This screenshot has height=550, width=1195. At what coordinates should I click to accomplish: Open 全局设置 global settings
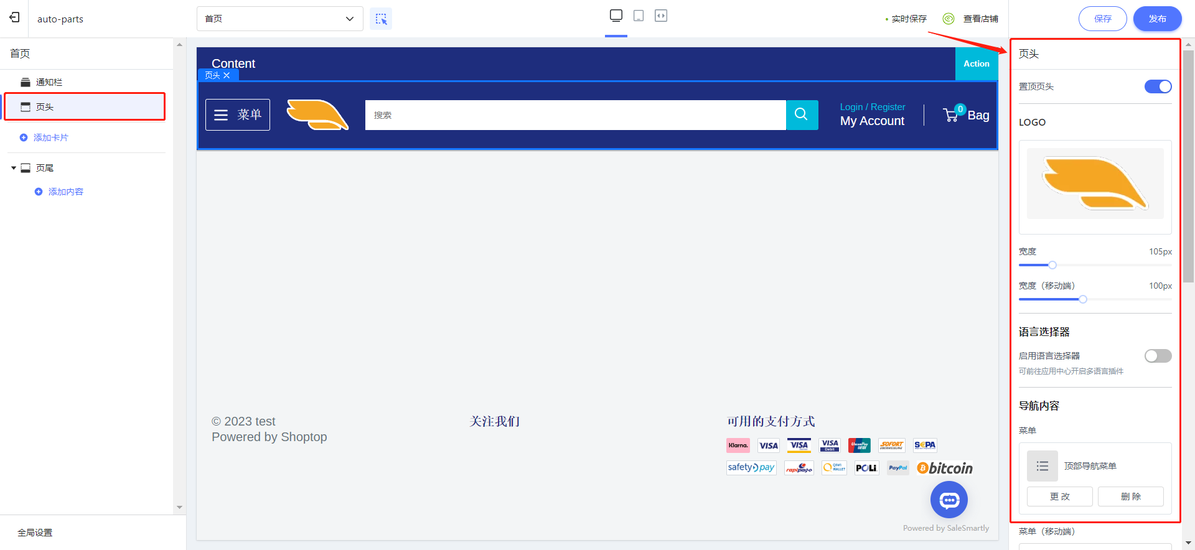click(35, 533)
